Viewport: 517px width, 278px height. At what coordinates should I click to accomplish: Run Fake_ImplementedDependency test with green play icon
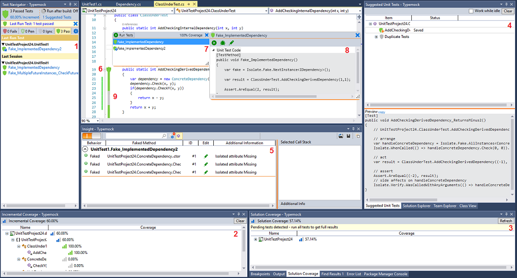(x=214, y=43)
